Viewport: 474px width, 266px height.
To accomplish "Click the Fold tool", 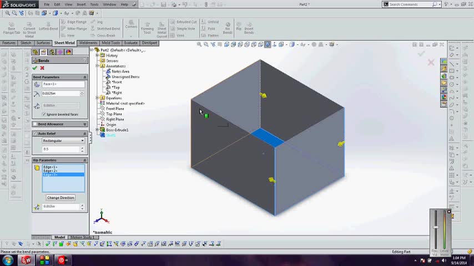I will [x=208, y=29].
